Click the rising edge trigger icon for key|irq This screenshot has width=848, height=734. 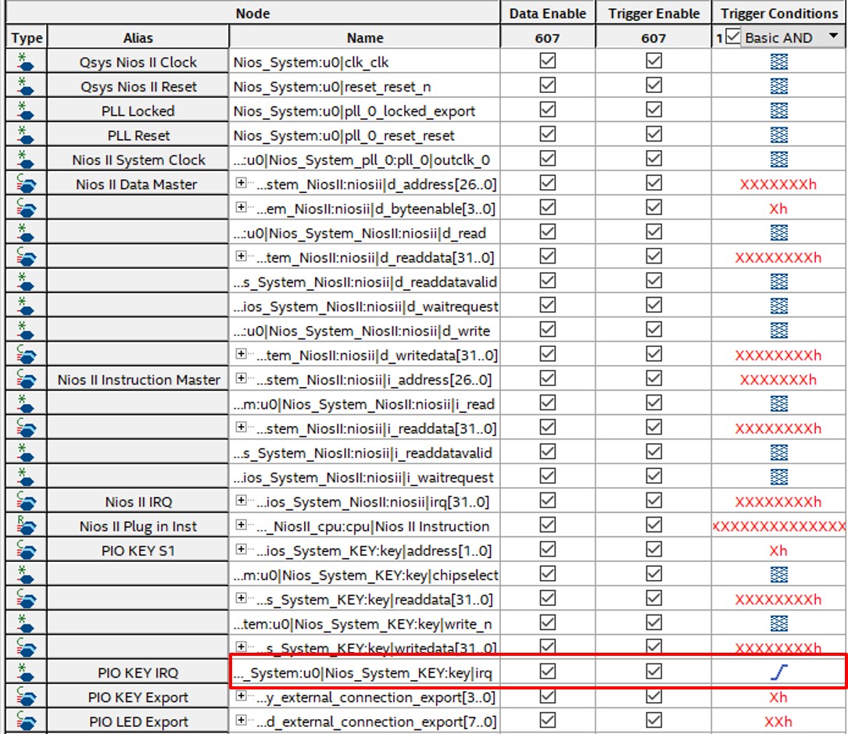pyautogui.click(x=778, y=672)
